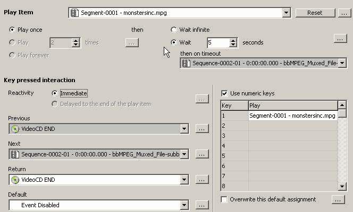Click the ellipsis button for Default
The image size is (353, 212).
coord(201,205)
